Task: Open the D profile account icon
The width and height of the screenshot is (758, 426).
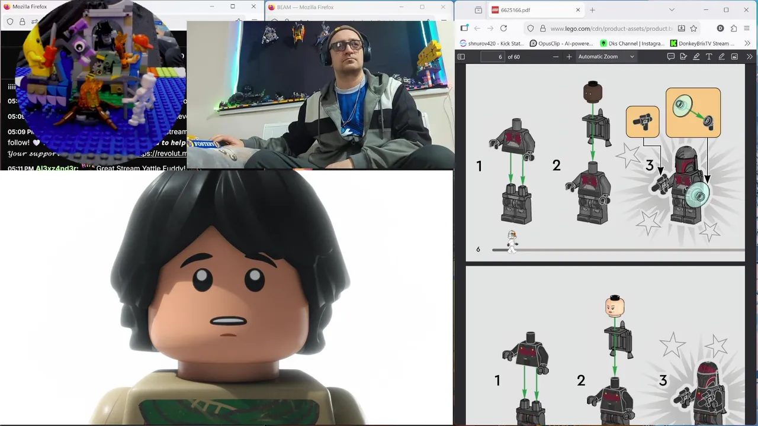Action: [x=720, y=28]
